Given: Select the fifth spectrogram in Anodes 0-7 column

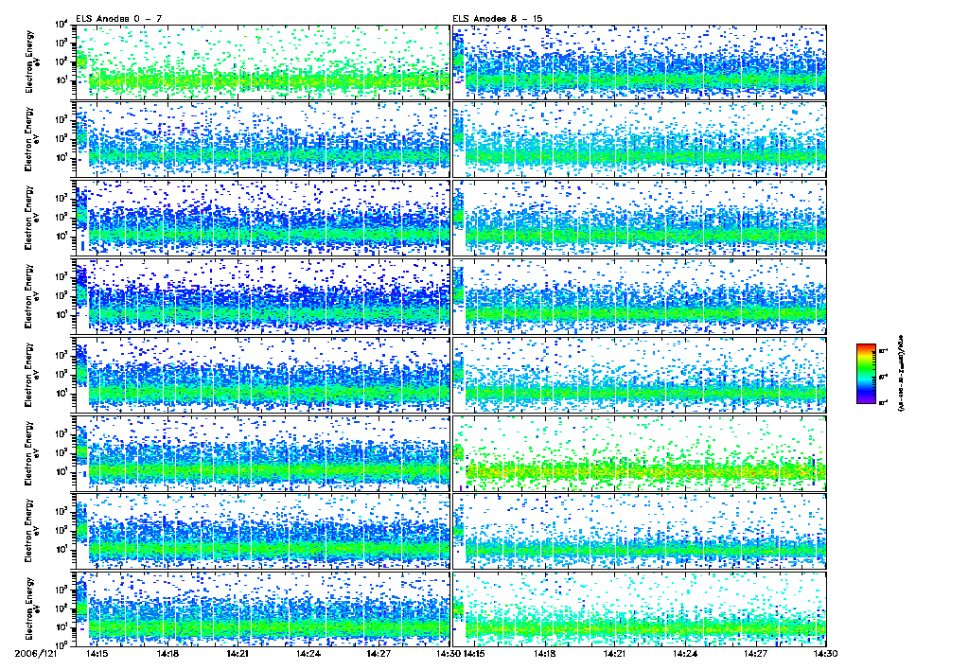Looking at the screenshot, I should [262, 375].
